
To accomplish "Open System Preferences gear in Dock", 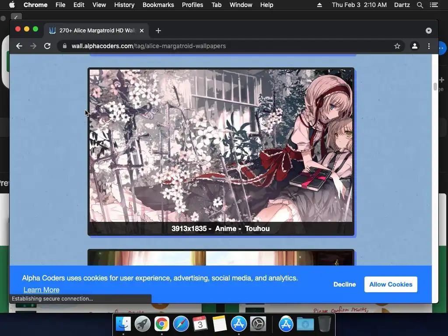I will click(258, 324).
